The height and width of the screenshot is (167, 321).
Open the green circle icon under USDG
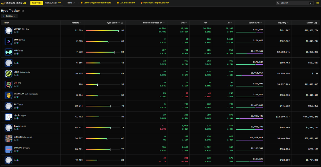[18, 75]
